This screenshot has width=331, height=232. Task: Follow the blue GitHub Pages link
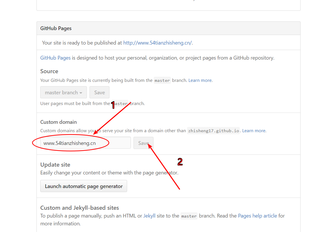click(x=55, y=58)
